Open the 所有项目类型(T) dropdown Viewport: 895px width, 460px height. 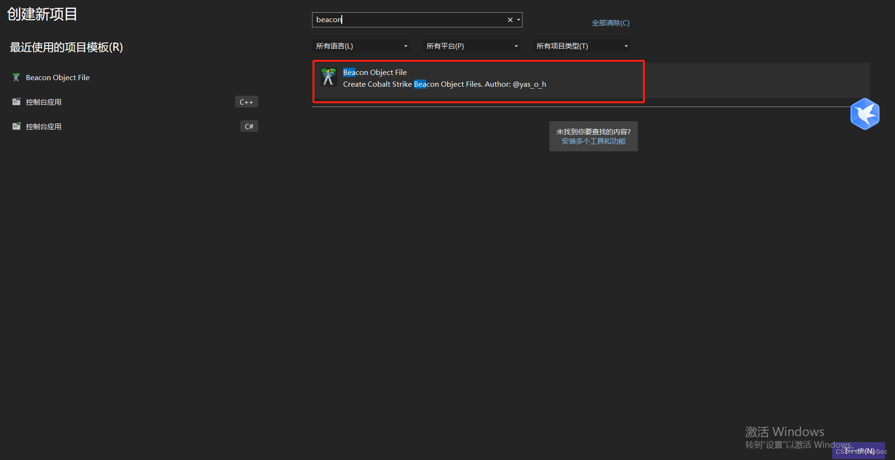coord(582,46)
